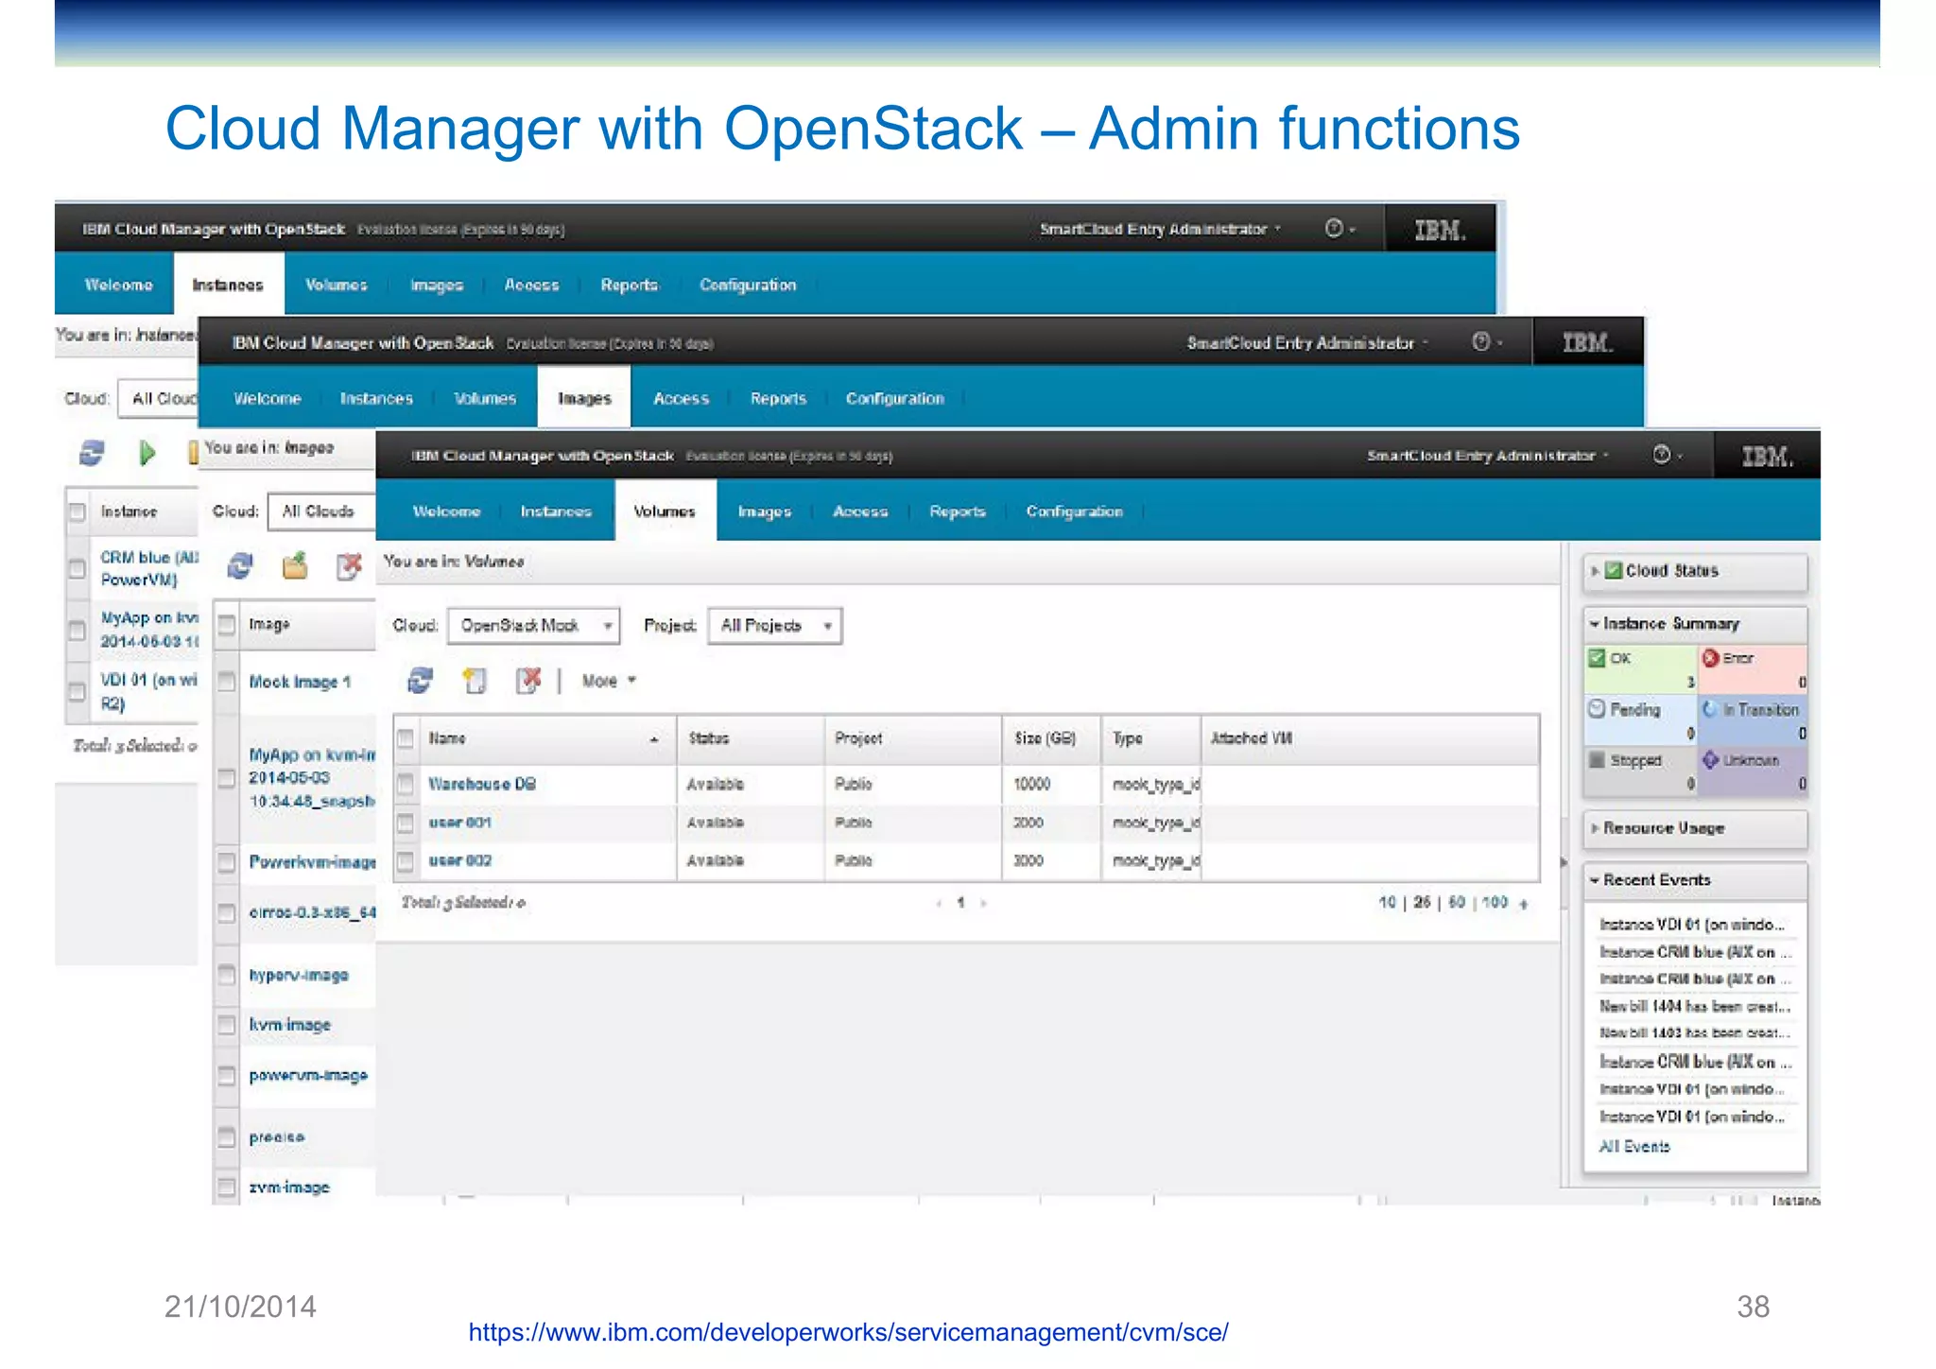Click Stopped status icon in Instance Summary
The image size is (1936, 1369).
tap(1598, 760)
